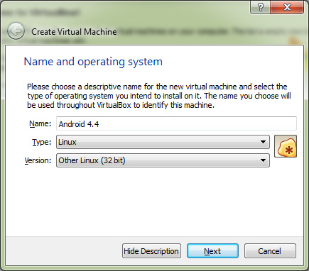Open the Type dropdown showing Linux

[163, 142]
